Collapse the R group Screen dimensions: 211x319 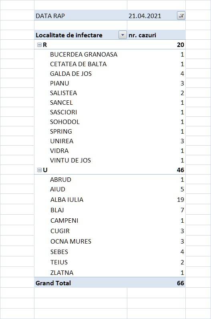coord(39,45)
